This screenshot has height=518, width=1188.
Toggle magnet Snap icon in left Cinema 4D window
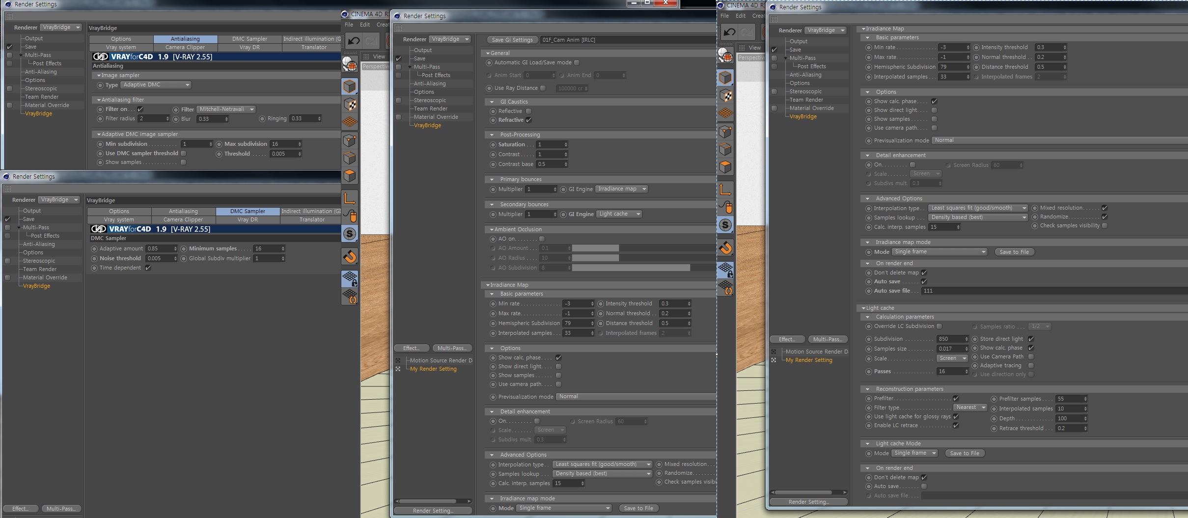350,256
